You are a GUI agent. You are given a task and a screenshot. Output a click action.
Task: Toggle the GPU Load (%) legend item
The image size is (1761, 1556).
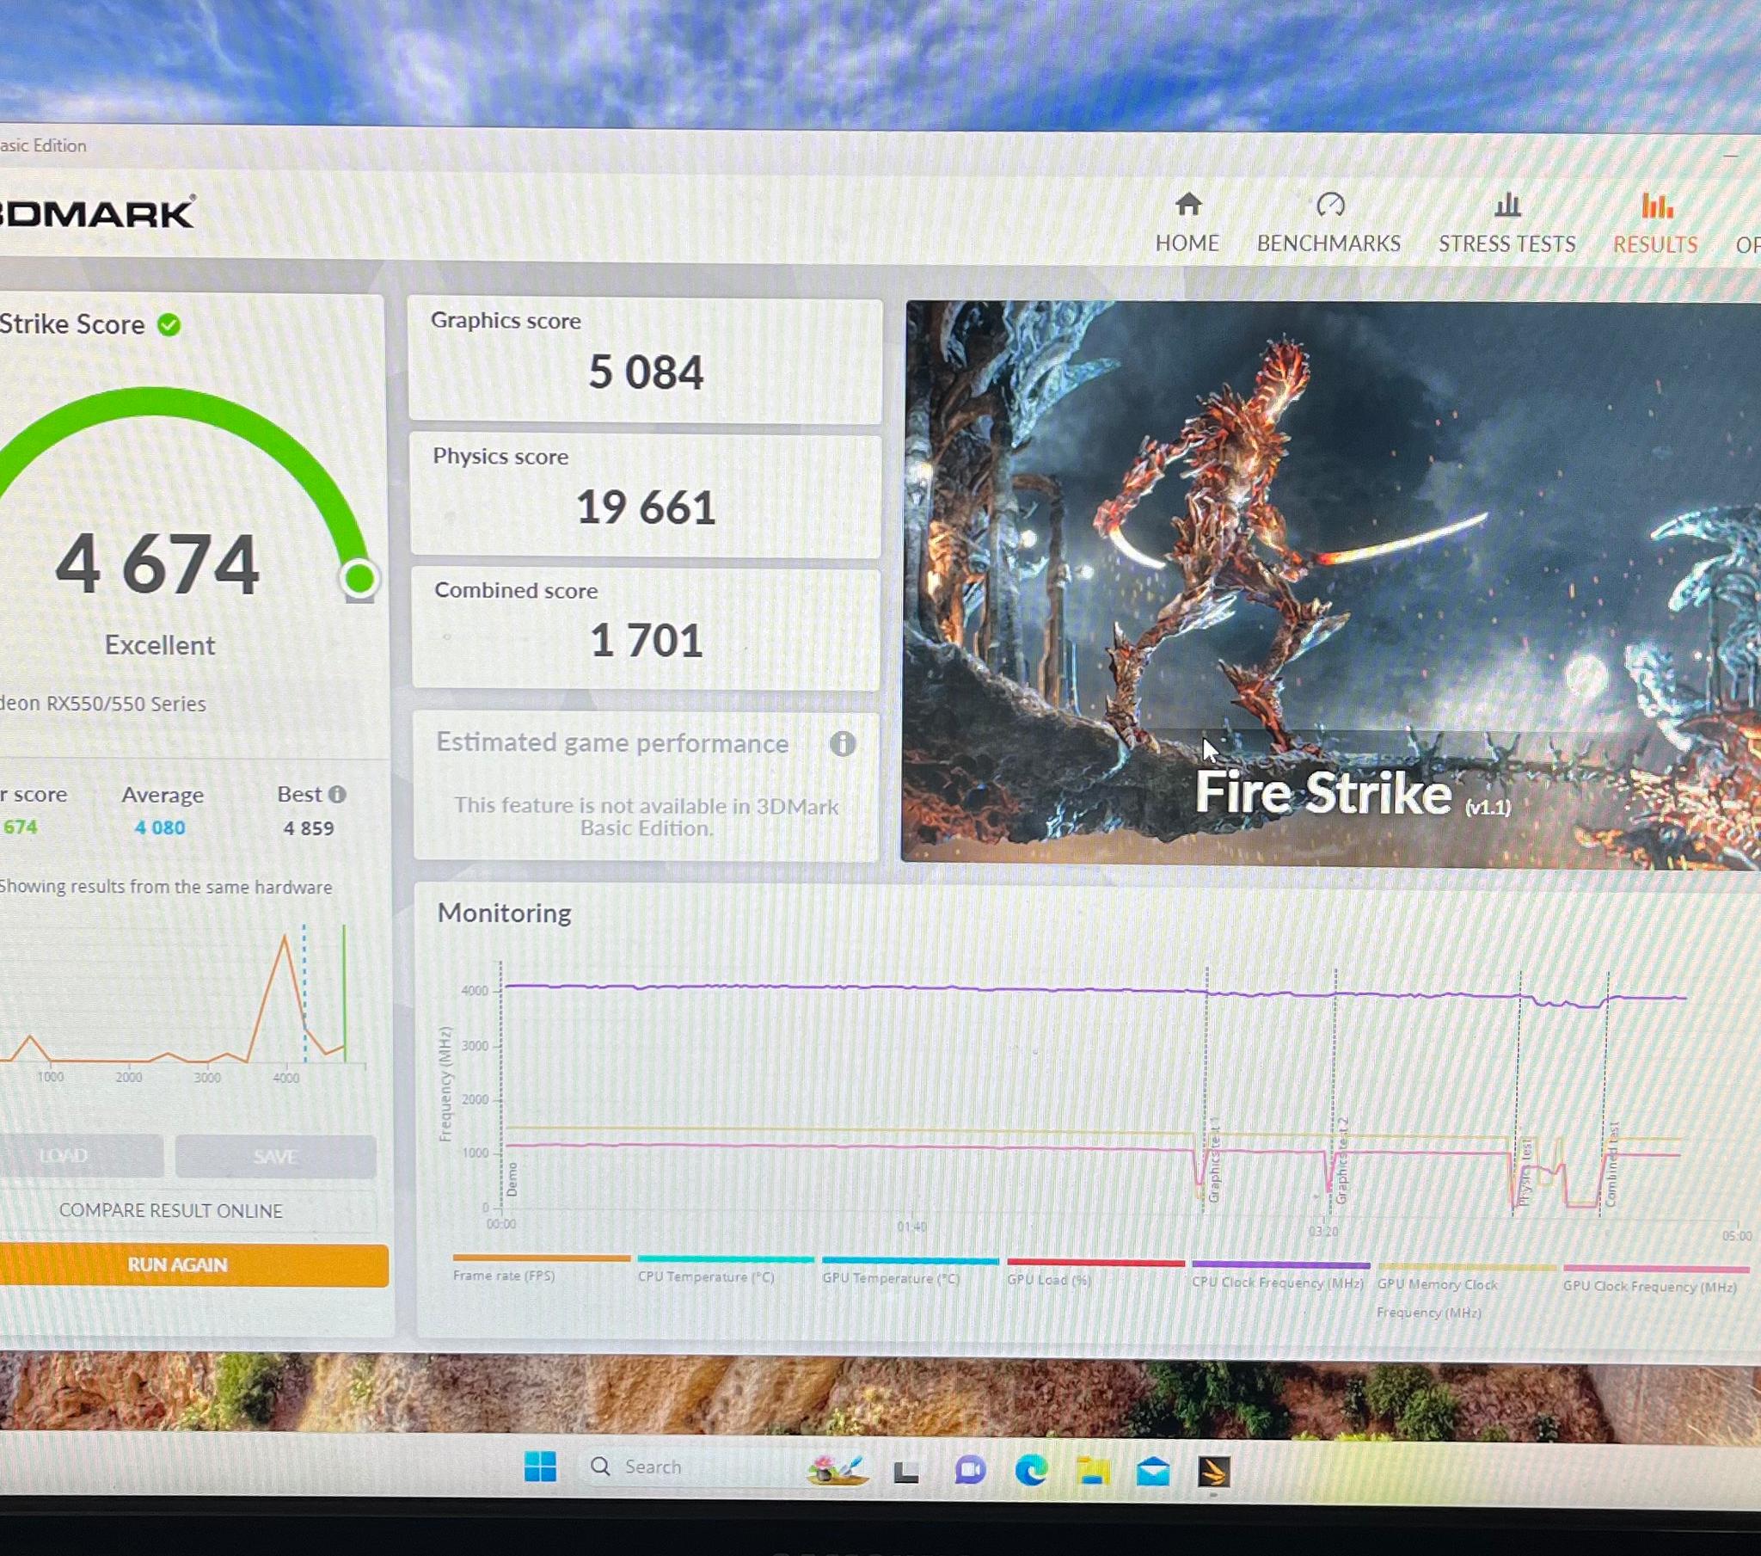click(1095, 1273)
